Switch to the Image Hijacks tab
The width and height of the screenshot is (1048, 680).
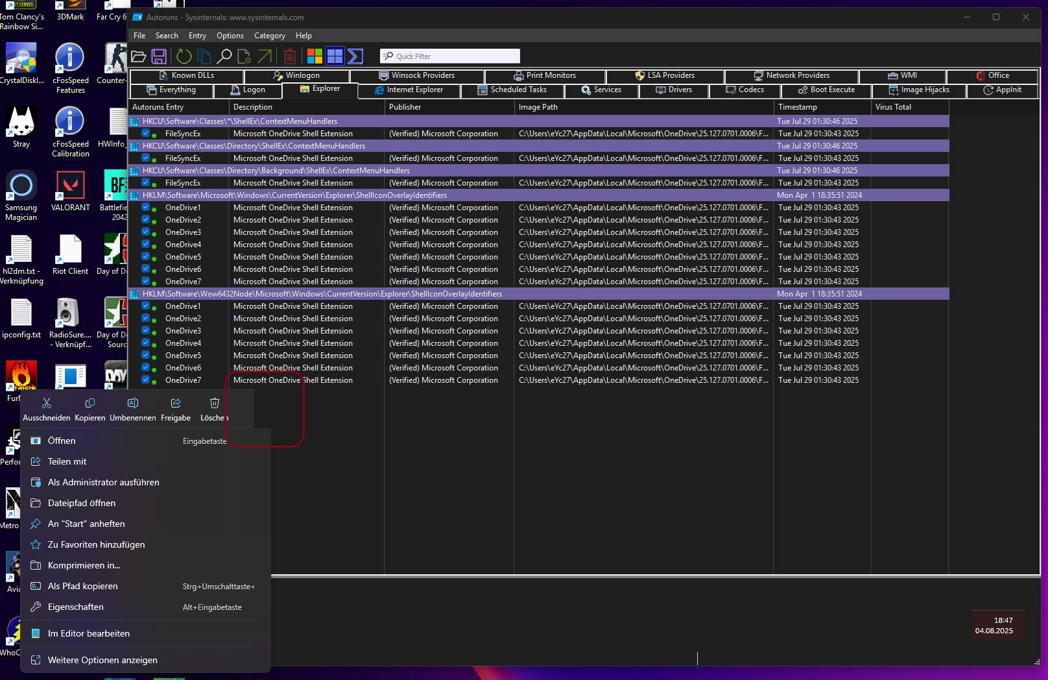click(x=919, y=90)
